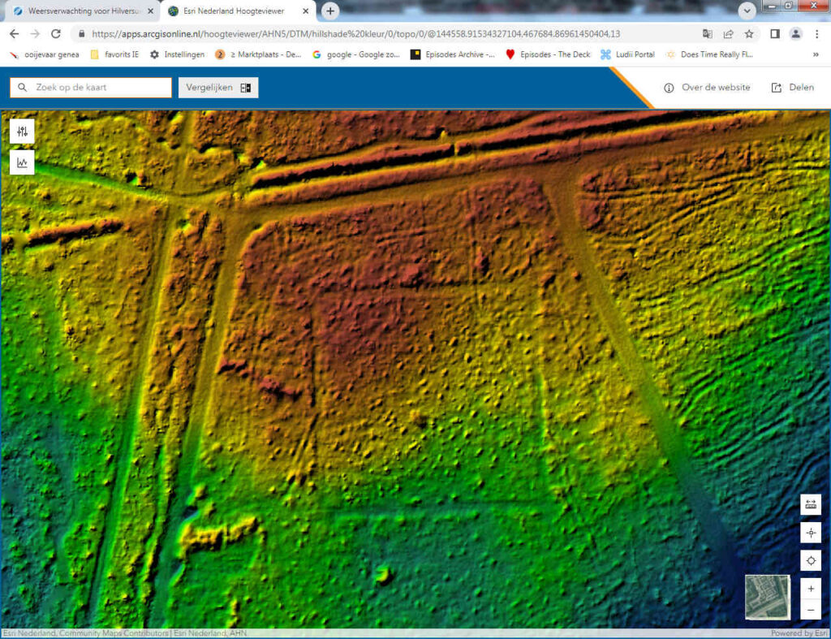Click the point elevation crosshair tool
Screen dimensions: 831x639
tap(810, 533)
